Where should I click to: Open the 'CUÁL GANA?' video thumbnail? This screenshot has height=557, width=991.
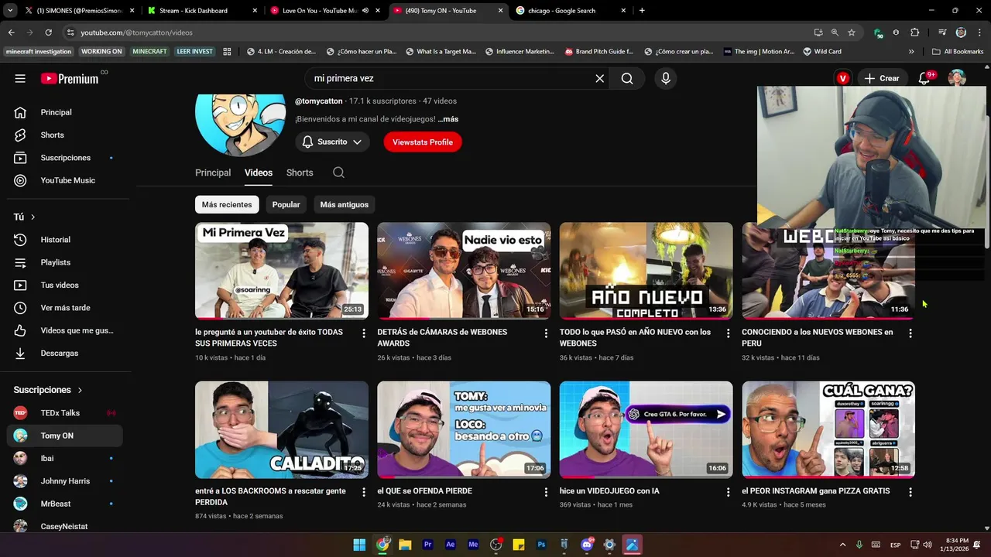click(x=828, y=429)
